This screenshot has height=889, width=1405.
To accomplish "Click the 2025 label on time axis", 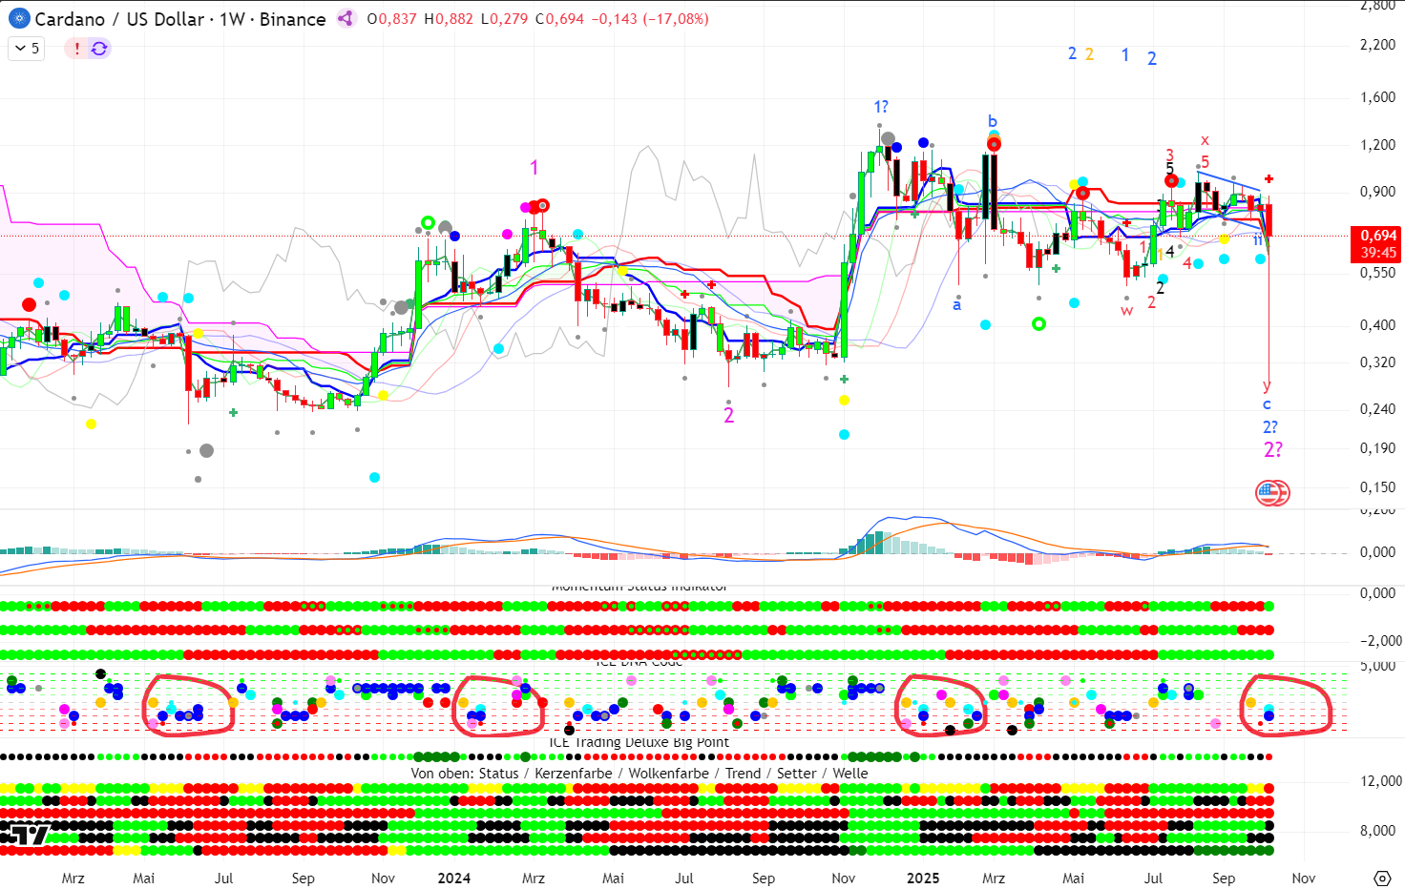I will coord(922,878).
